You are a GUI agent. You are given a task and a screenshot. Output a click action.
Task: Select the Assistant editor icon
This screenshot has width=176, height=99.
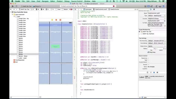point(148,6)
